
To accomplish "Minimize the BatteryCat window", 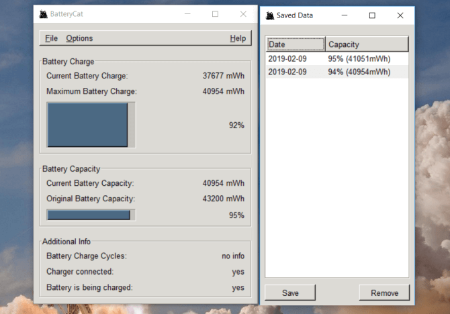I will (187, 14).
